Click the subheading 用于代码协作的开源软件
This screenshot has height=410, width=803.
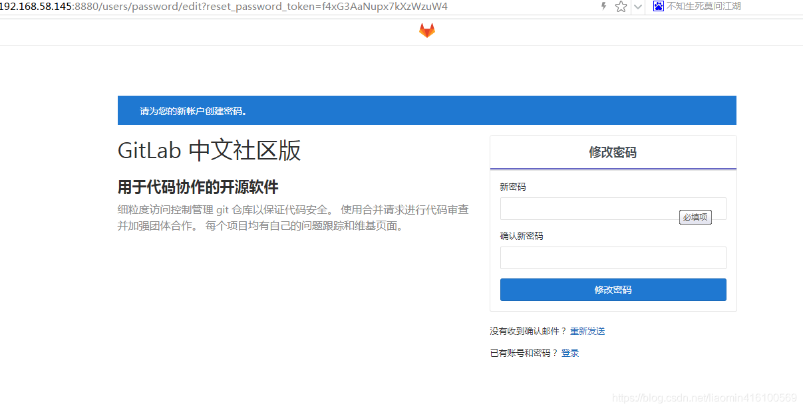pyautogui.click(x=198, y=187)
